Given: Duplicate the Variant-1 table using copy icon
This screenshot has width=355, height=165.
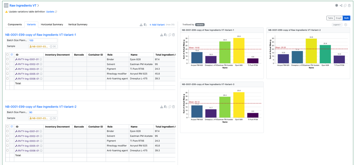Looking at the screenshot, I should click(170, 35).
